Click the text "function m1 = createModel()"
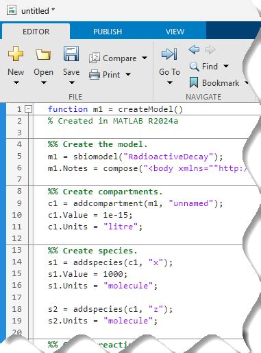261x353 pixels. pyautogui.click(x=115, y=109)
